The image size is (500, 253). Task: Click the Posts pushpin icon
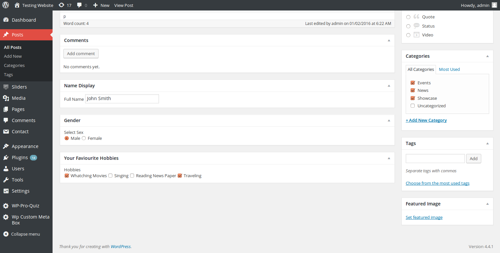click(6, 34)
